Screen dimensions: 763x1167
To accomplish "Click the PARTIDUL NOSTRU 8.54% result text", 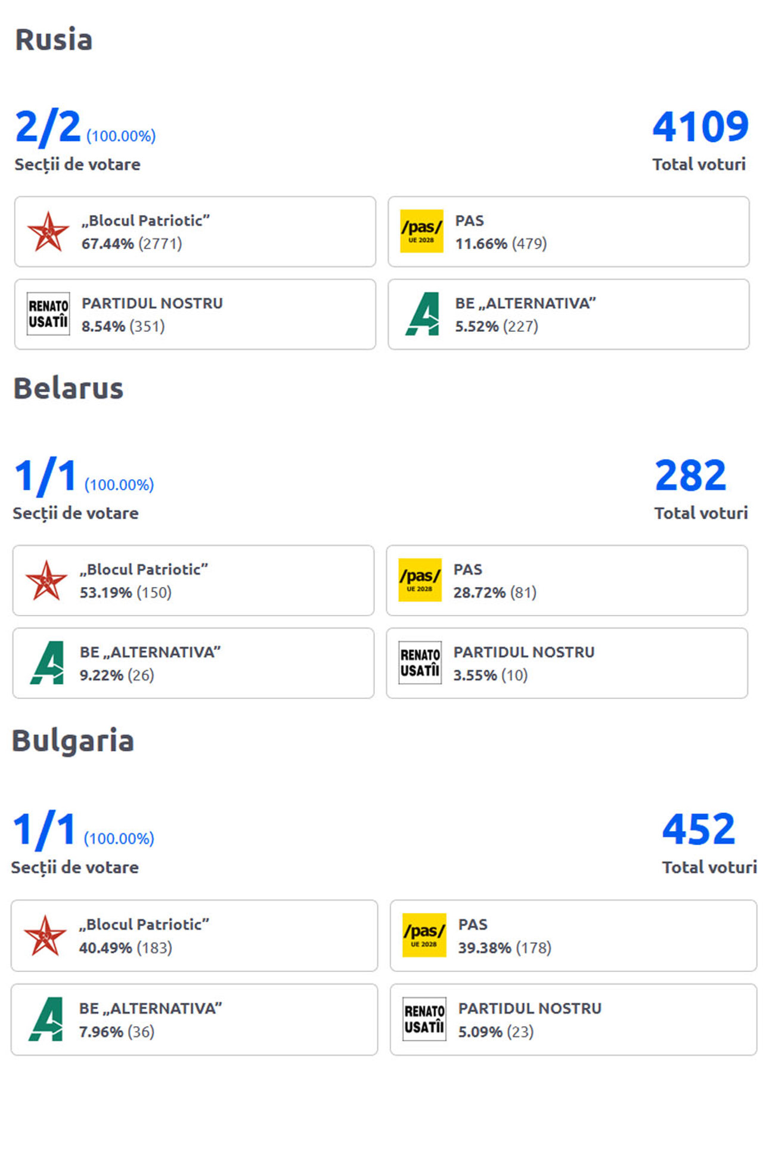I will (123, 326).
